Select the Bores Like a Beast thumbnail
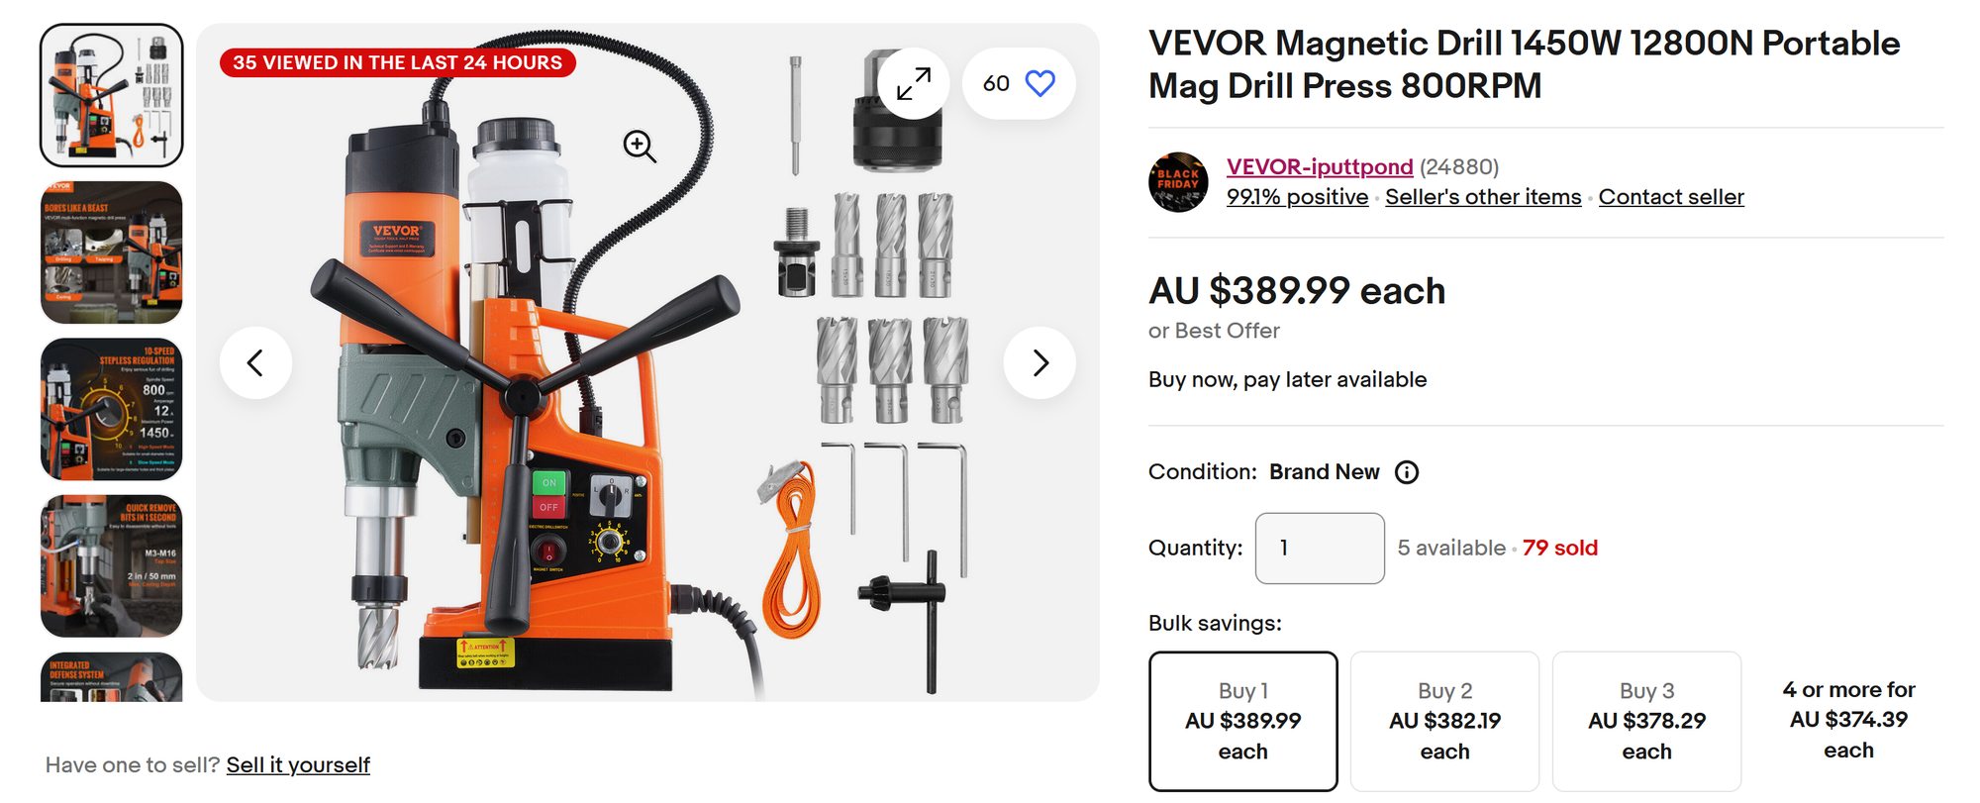This screenshot has height=803, width=1980. click(x=112, y=252)
